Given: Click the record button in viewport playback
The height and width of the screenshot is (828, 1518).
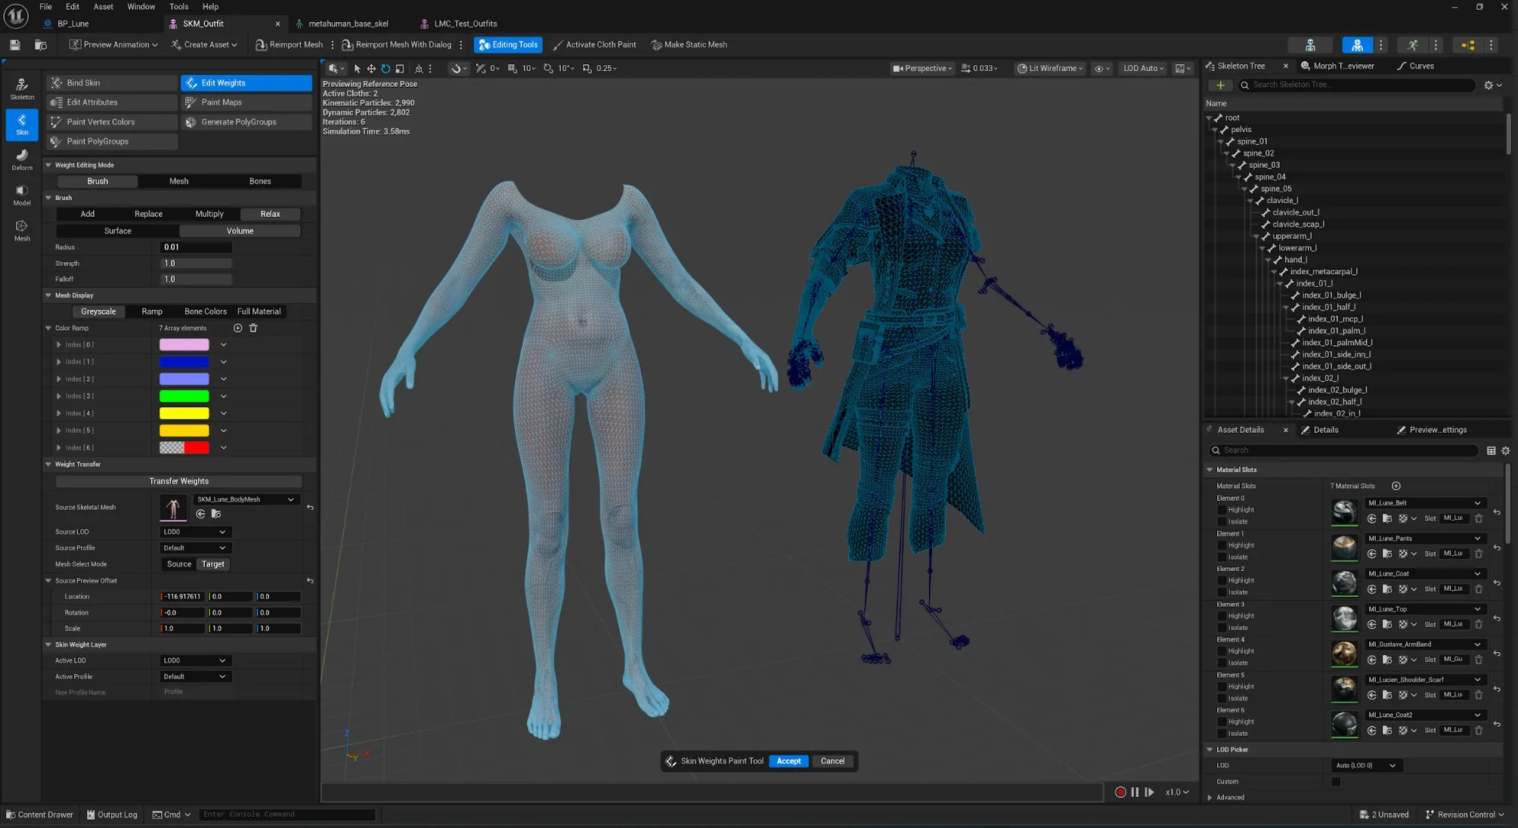Looking at the screenshot, I should [x=1120, y=792].
